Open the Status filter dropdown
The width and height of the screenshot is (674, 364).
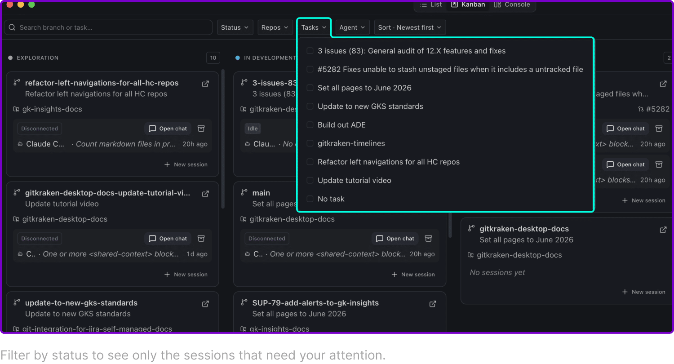click(235, 27)
